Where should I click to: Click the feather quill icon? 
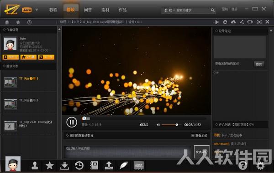pos(124,166)
